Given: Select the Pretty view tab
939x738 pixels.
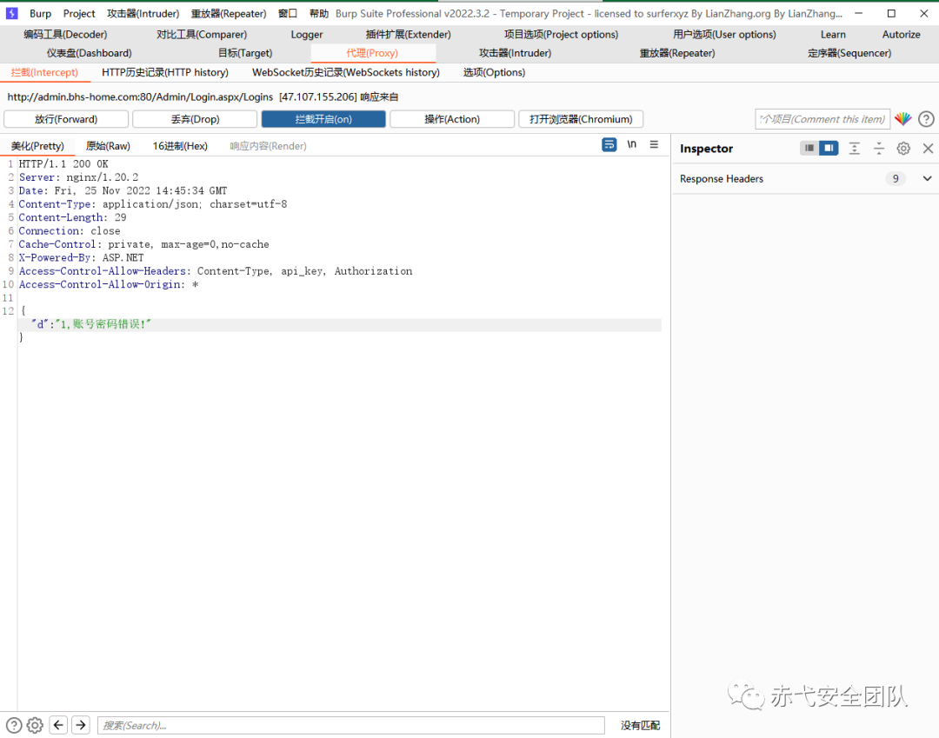Looking at the screenshot, I should click(37, 146).
